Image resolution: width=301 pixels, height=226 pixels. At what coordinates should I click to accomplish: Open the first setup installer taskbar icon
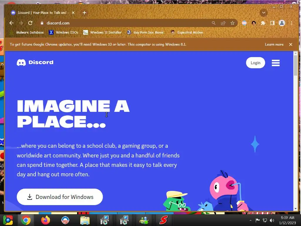(105, 220)
